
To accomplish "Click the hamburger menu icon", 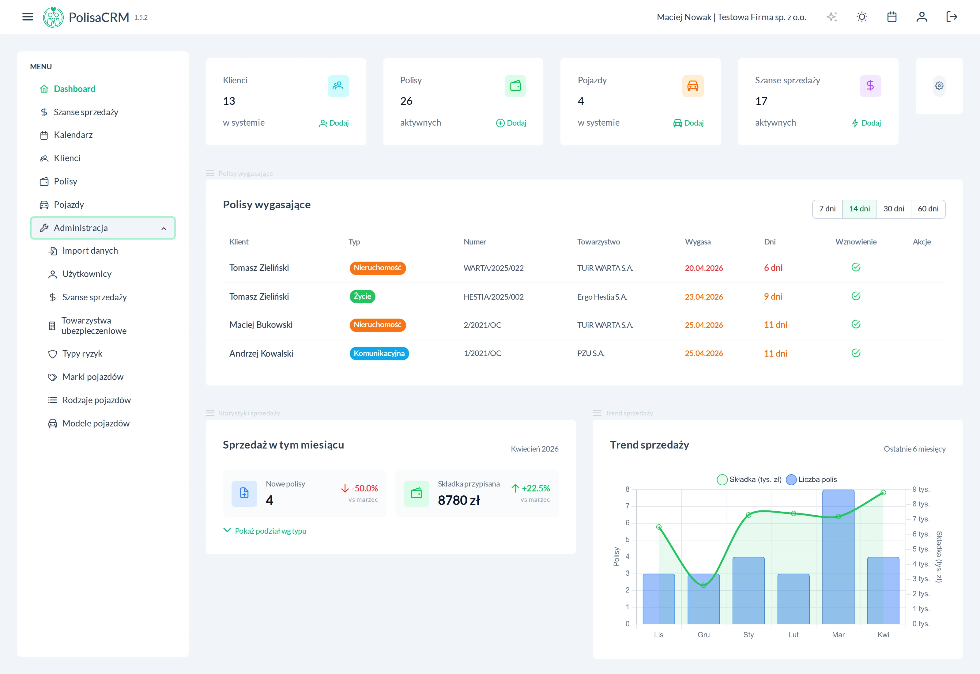I will [x=28, y=17].
